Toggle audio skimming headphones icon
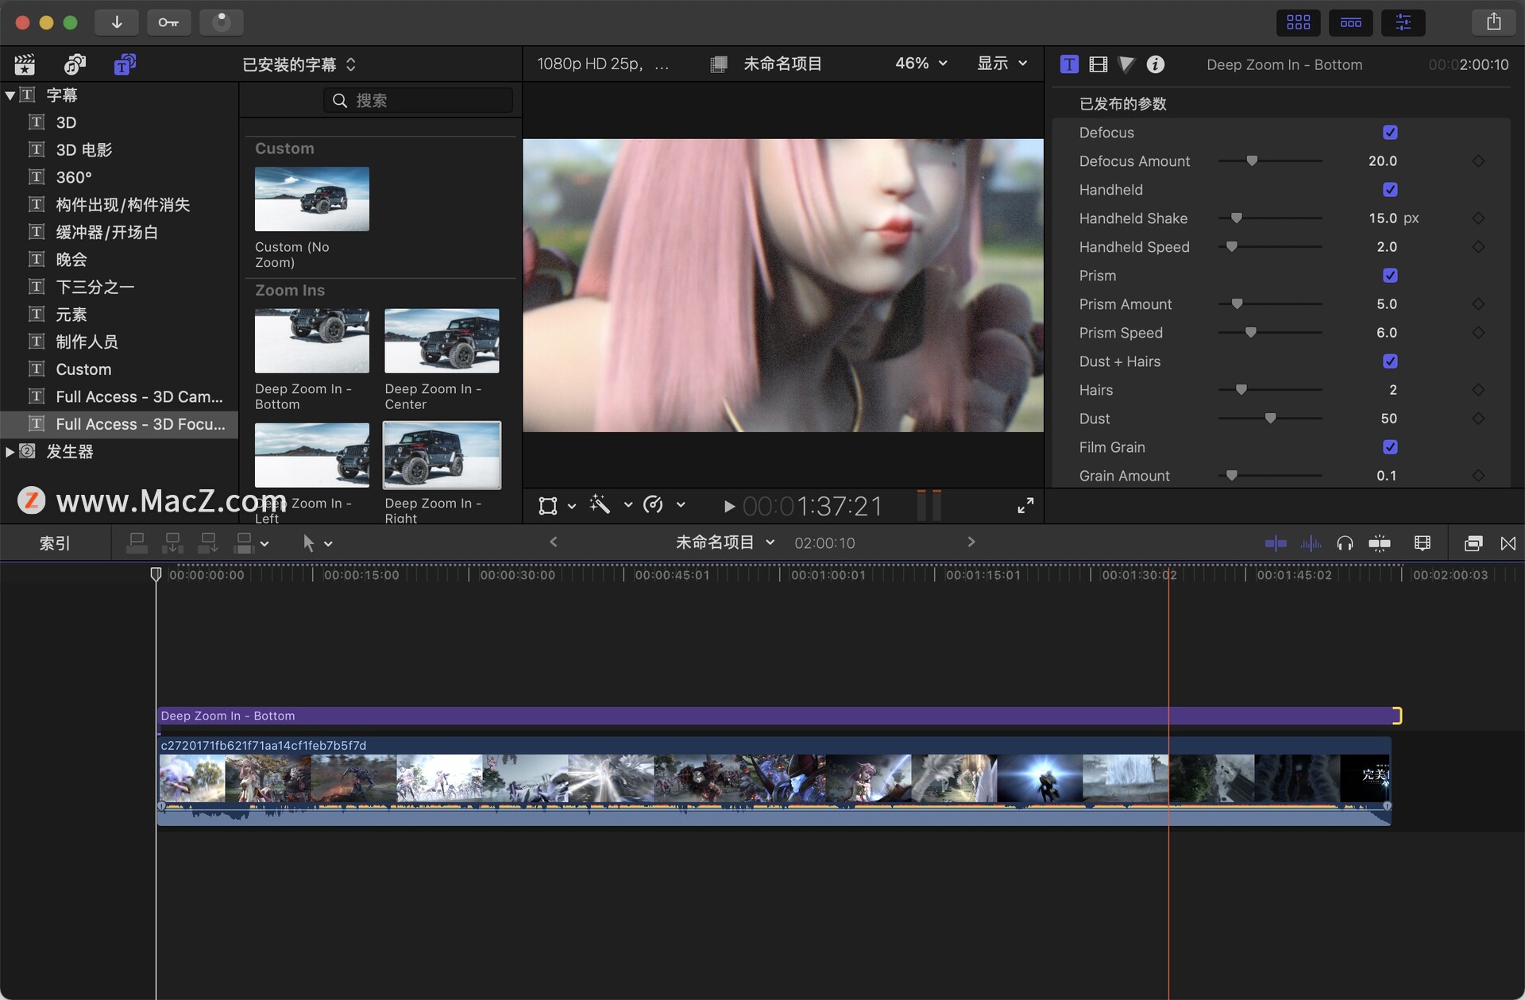The height and width of the screenshot is (1000, 1525). pos(1344,543)
